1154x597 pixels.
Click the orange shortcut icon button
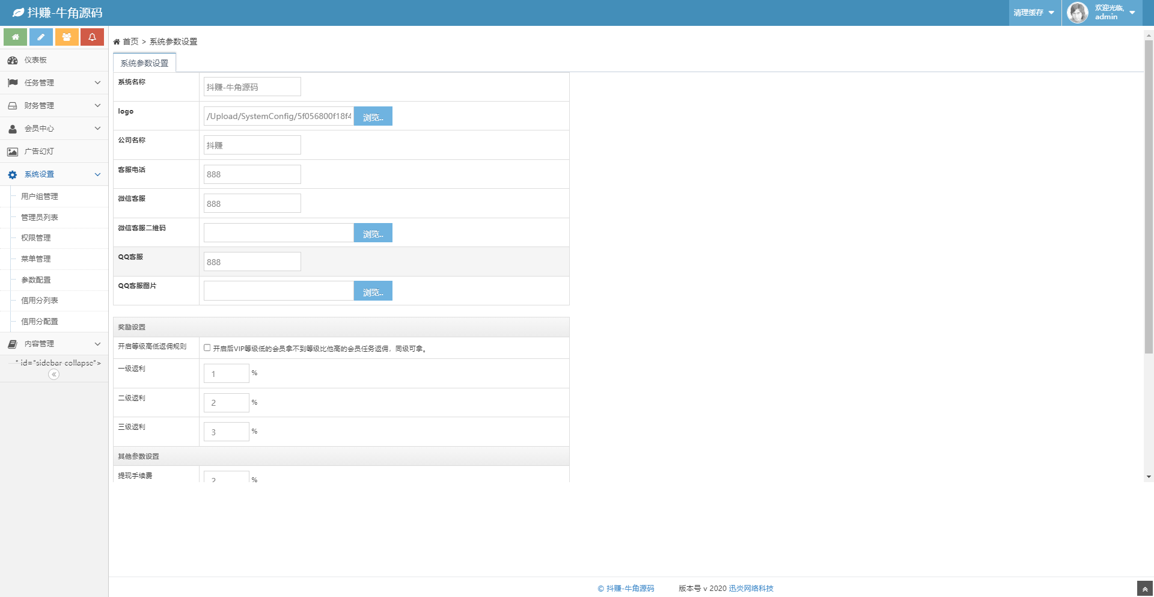coord(67,37)
